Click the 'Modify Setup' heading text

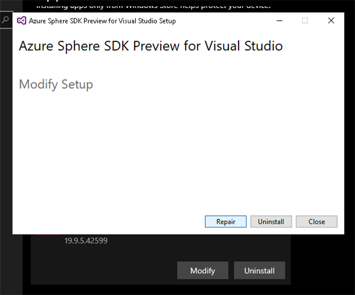tap(56, 84)
